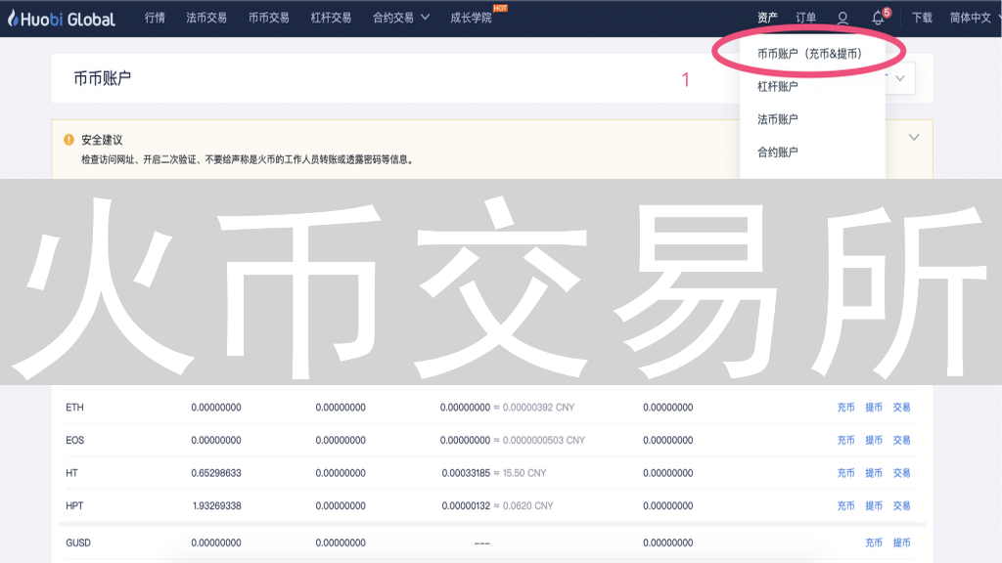Click HPT balance 1.93269338
1002x563 pixels.
216,505
